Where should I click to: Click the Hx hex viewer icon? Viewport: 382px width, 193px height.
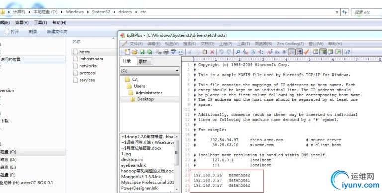[x=277, y=52]
